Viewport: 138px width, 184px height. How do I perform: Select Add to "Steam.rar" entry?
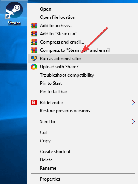pos(83,34)
